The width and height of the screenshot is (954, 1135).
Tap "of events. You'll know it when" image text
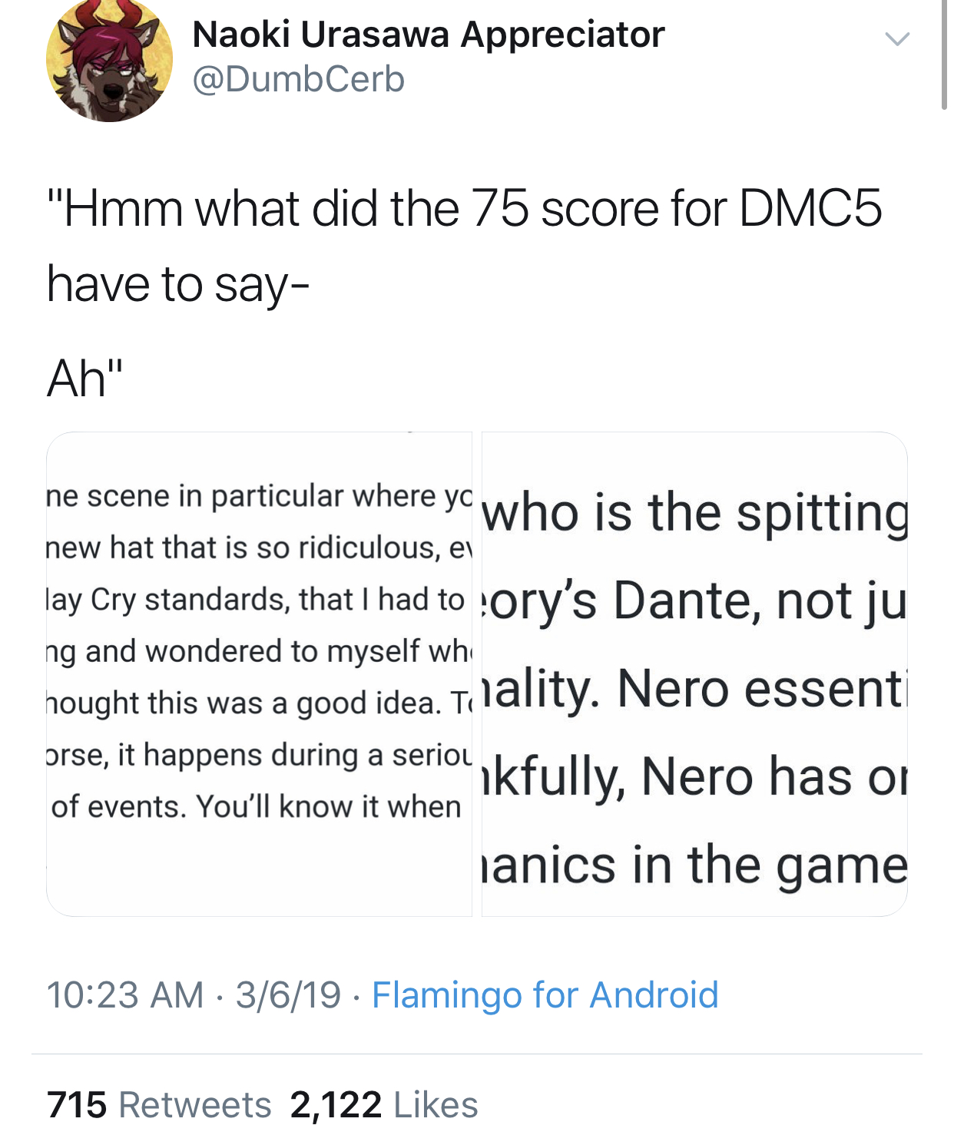coord(257,806)
